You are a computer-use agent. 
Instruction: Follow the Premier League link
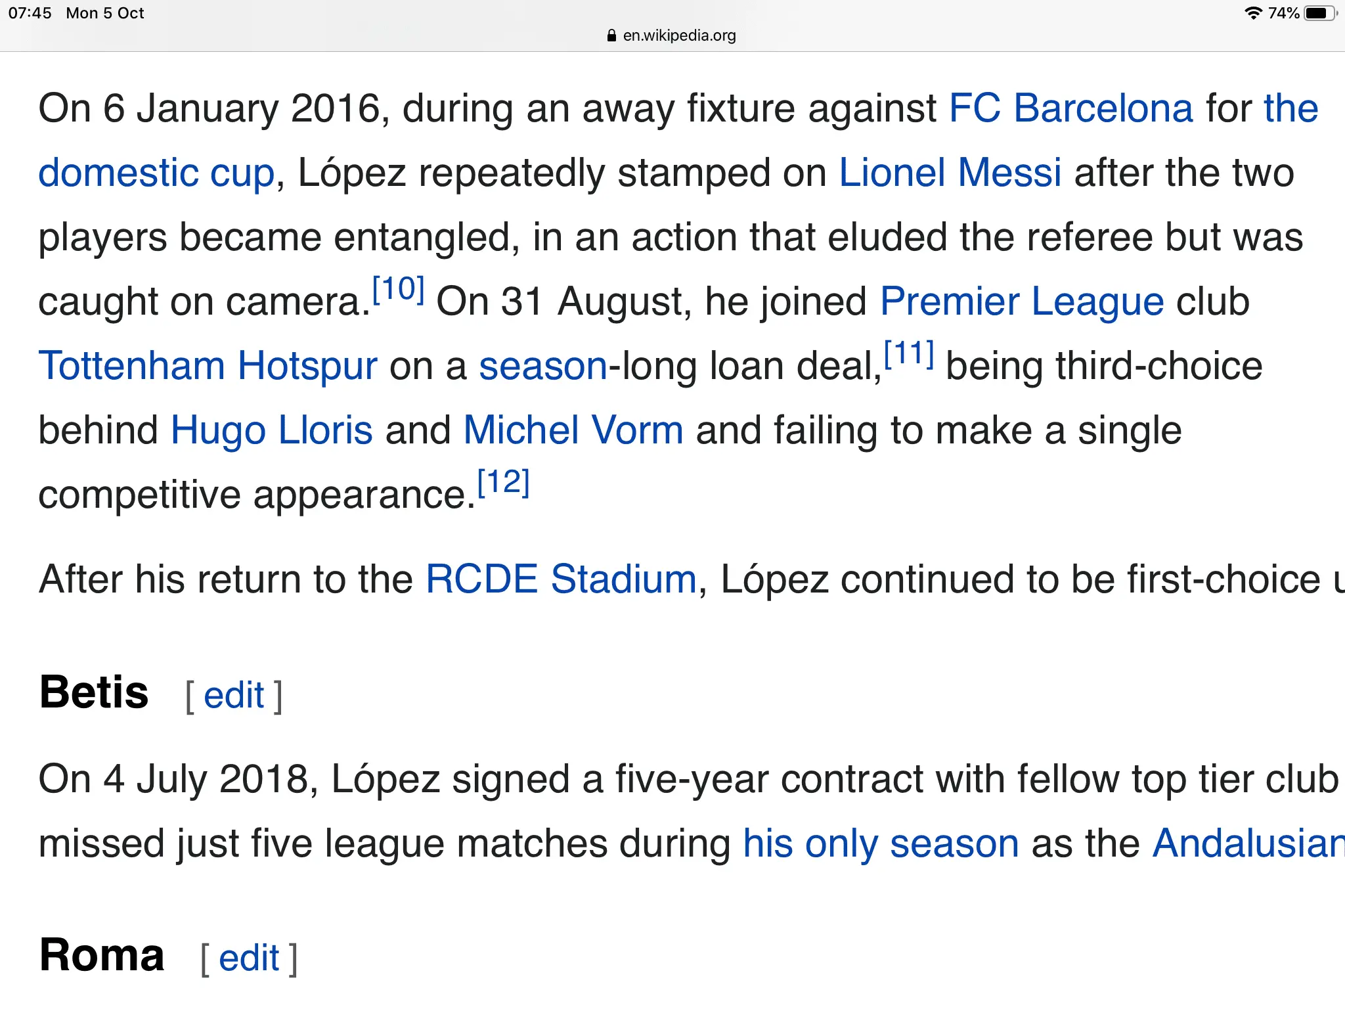[x=1022, y=302]
